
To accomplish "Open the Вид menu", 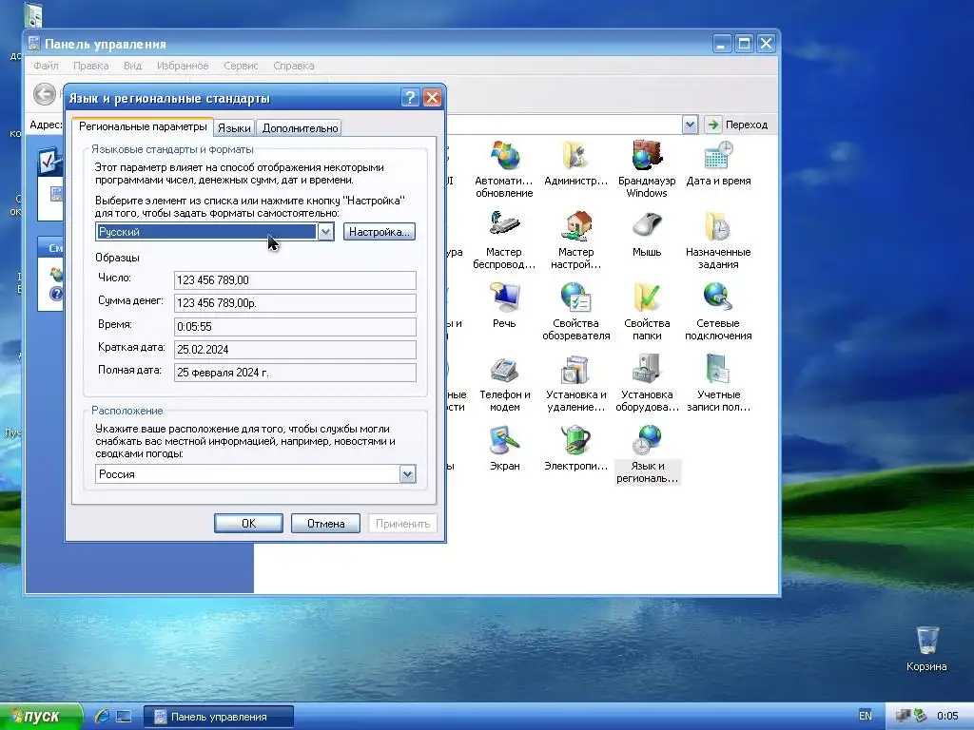I will [132, 66].
